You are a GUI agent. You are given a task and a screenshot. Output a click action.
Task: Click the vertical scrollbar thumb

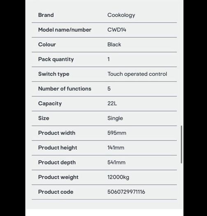[181, 144]
